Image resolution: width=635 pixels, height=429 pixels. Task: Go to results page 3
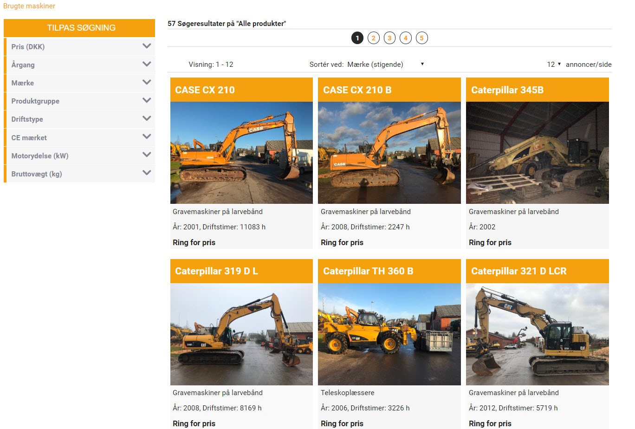click(389, 38)
